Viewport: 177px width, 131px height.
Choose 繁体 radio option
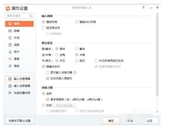pyautogui.click(x=77, y=49)
